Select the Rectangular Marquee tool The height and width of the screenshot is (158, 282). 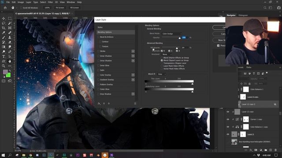(10, 18)
